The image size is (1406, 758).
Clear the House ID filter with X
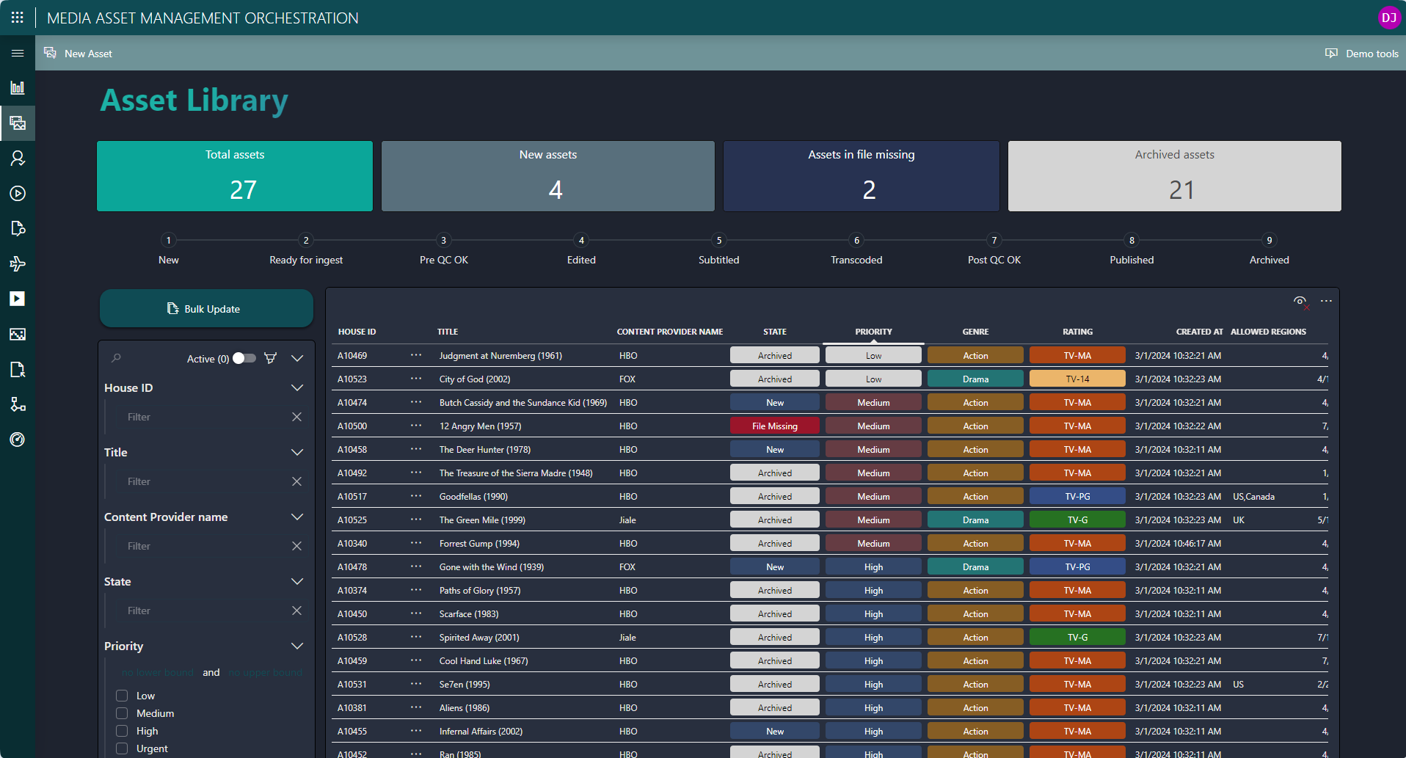point(296,417)
